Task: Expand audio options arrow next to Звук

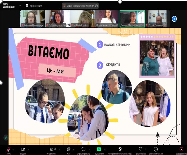Action: 13,149
